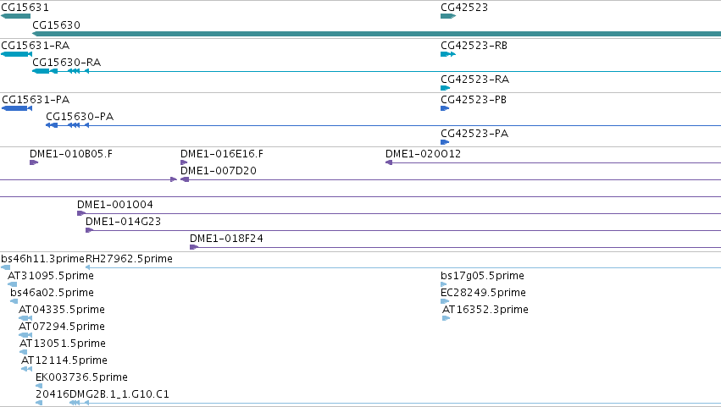Screen dimensions: 721x407
Task: Click the EK003736.5prime EST glyph
Action: click(x=39, y=387)
